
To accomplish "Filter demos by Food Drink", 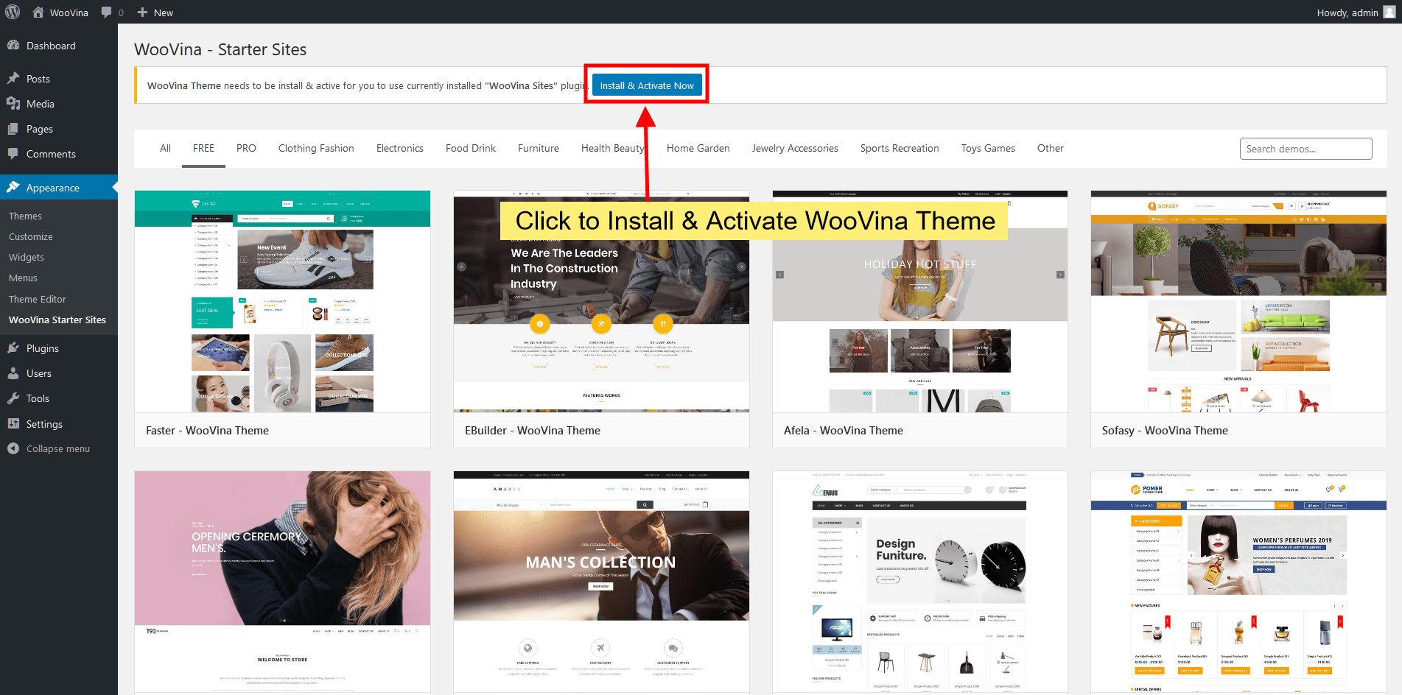I will click(x=471, y=148).
